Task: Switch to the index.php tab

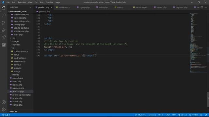Action: (103, 7)
